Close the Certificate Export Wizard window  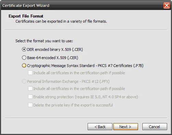pos(167,5)
